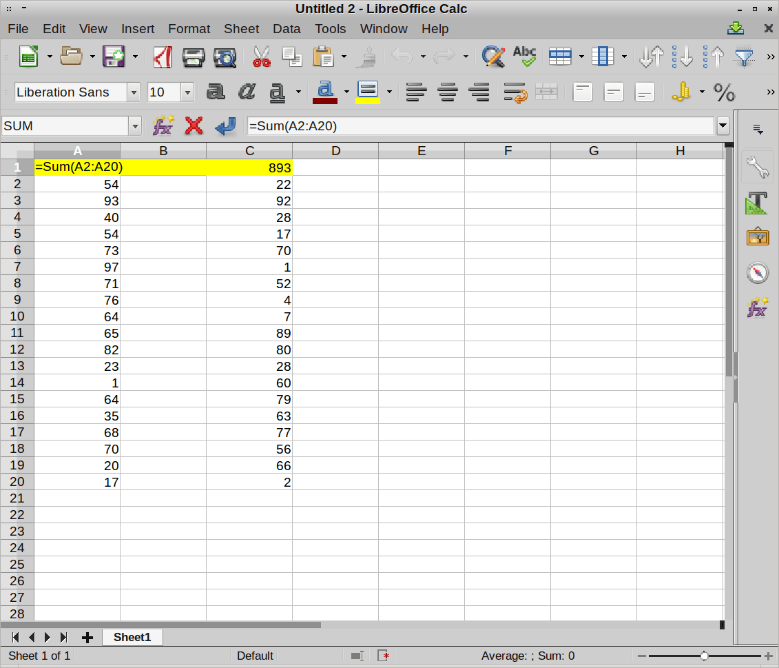Add a new sheet with plus button

tap(87, 637)
